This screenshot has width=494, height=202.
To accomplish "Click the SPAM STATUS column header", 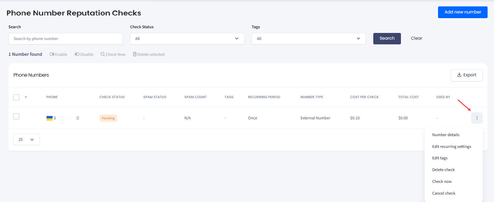I will (x=155, y=97).
